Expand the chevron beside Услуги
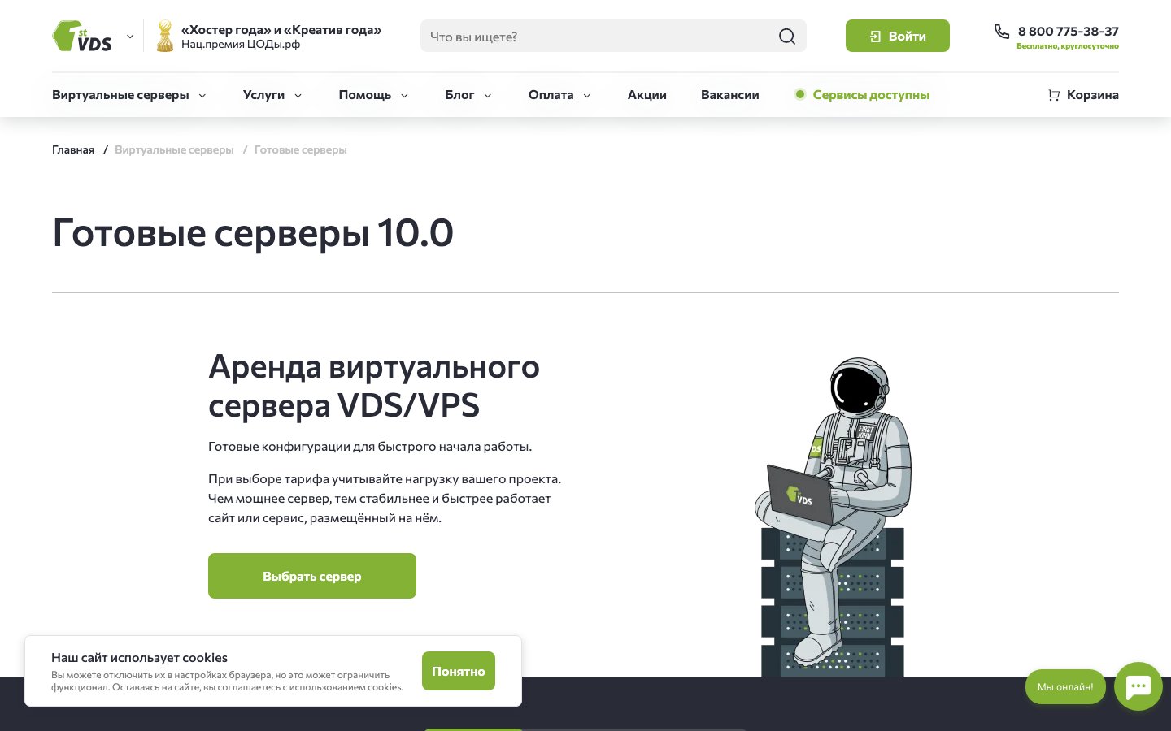Screen dimensions: 1171x731 [298, 96]
